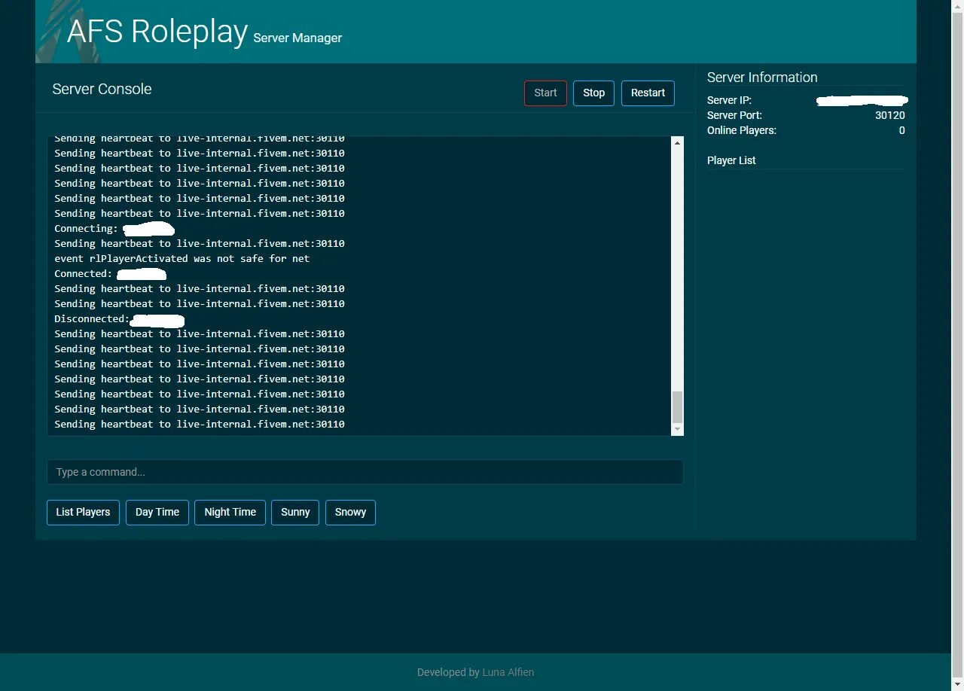Set Day Time on the server
The height and width of the screenshot is (691, 964).
(157, 513)
